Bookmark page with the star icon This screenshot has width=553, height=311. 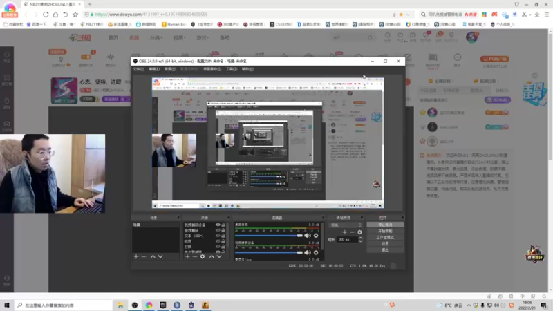click(75, 15)
